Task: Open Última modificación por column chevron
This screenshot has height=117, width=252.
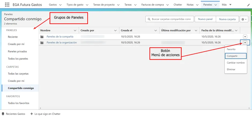Action: coord(196,30)
